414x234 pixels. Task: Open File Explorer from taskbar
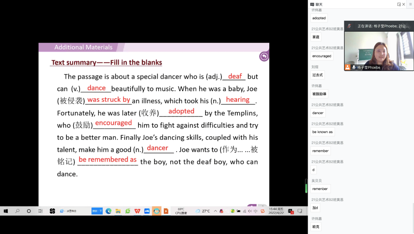(x=118, y=211)
